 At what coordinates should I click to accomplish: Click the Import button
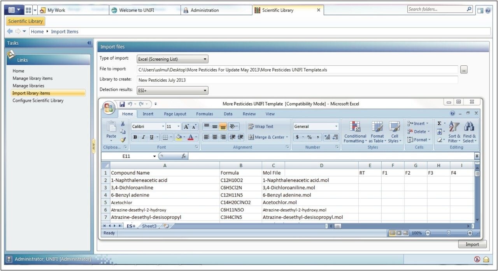[x=472, y=245]
